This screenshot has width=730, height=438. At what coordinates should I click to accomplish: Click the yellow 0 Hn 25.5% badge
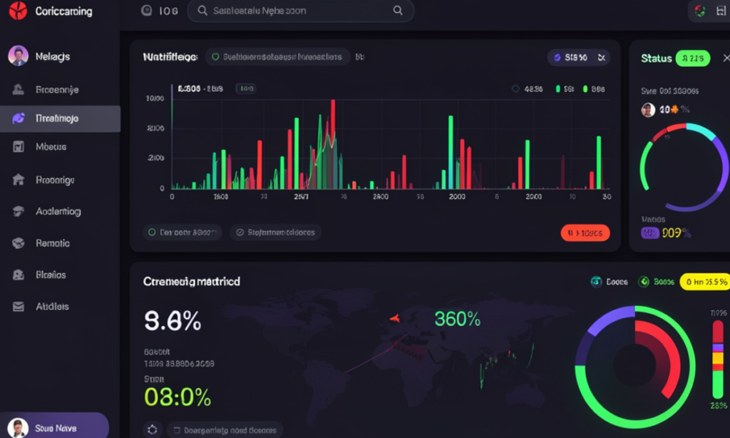coord(705,282)
